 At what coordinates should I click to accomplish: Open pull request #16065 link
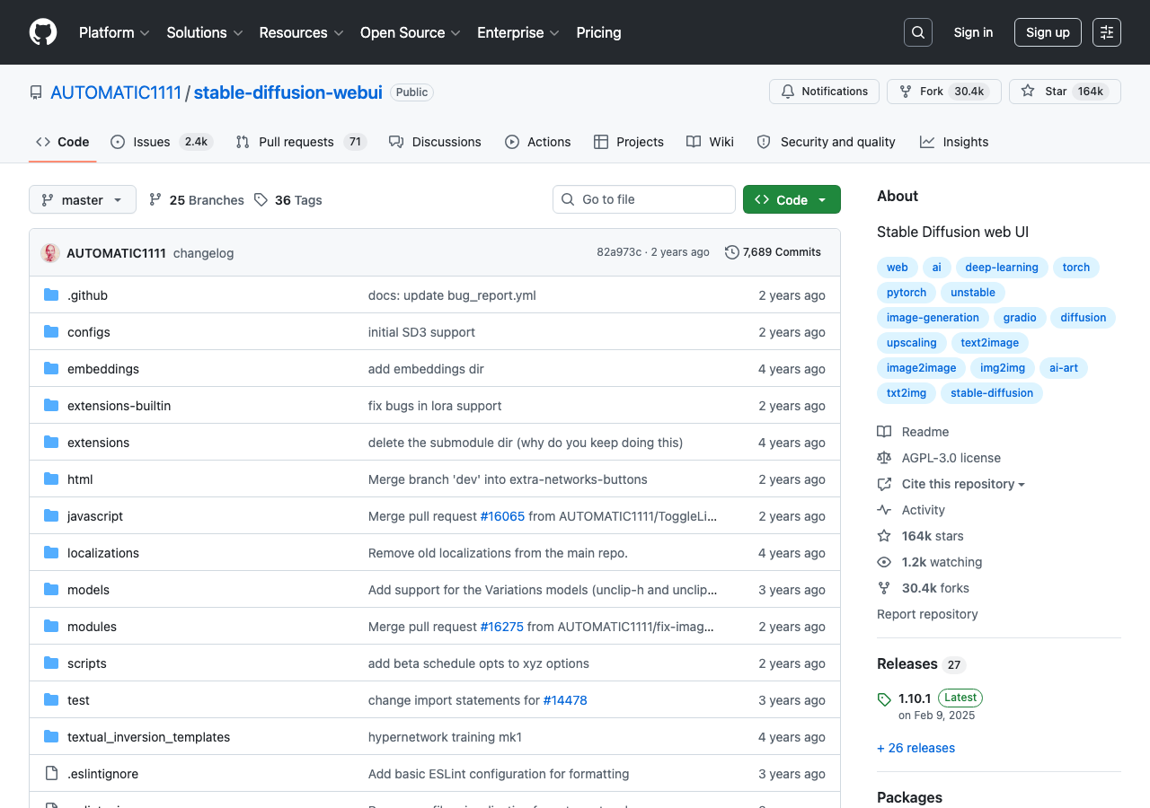click(502, 516)
